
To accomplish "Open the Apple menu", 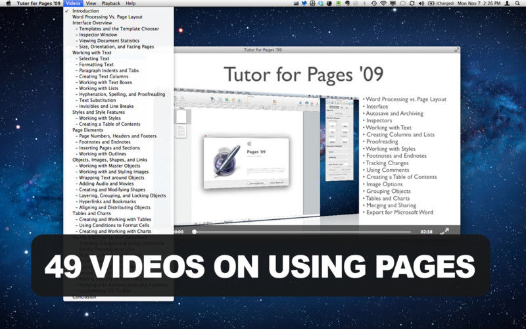I will (9, 3).
